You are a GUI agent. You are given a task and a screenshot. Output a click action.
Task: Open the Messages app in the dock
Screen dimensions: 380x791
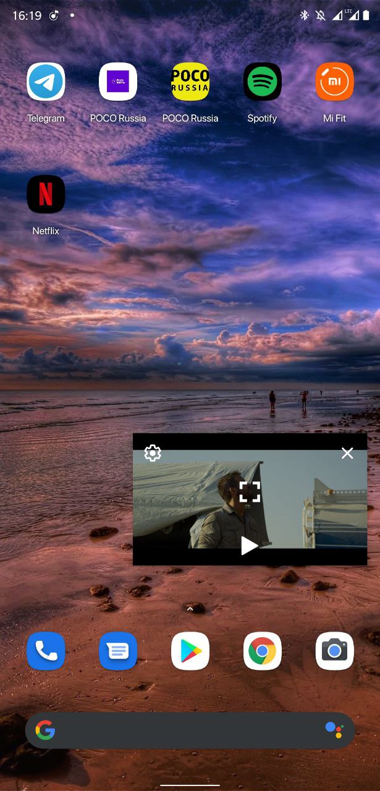pyautogui.click(x=118, y=651)
